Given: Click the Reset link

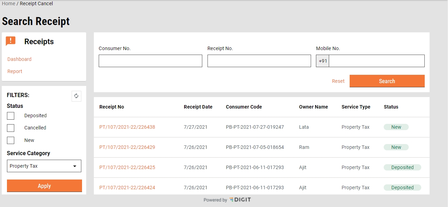Looking at the screenshot, I should pyautogui.click(x=338, y=81).
